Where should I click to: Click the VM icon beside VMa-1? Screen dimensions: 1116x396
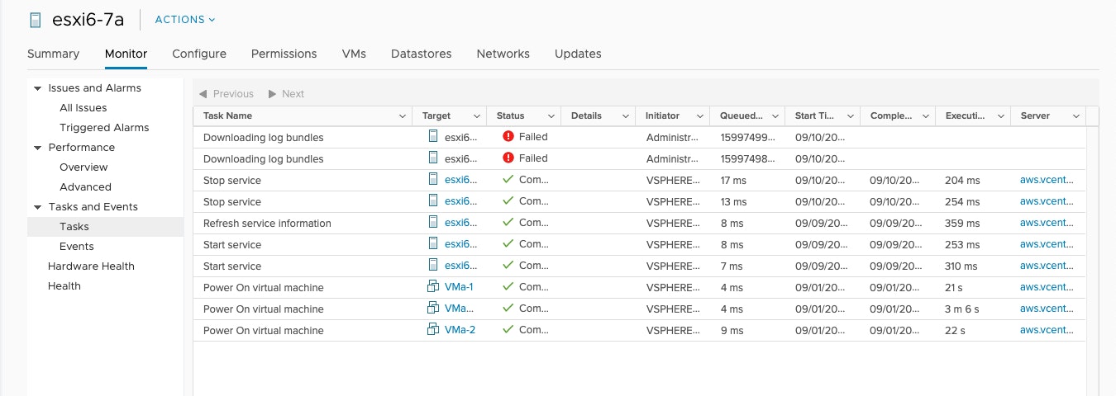pyautogui.click(x=432, y=287)
